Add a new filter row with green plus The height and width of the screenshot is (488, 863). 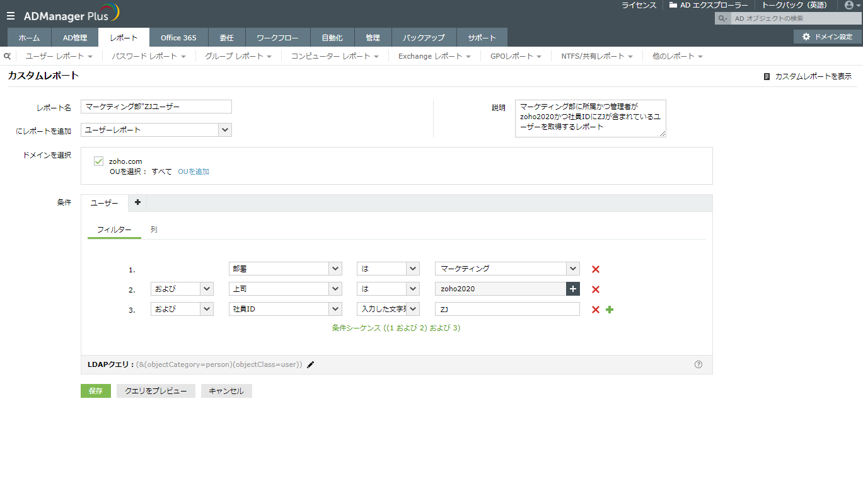[610, 310]
